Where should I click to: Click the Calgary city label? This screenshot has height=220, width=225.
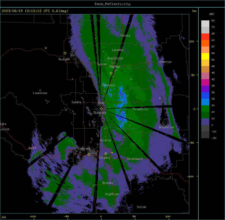[x=104, y=158]
